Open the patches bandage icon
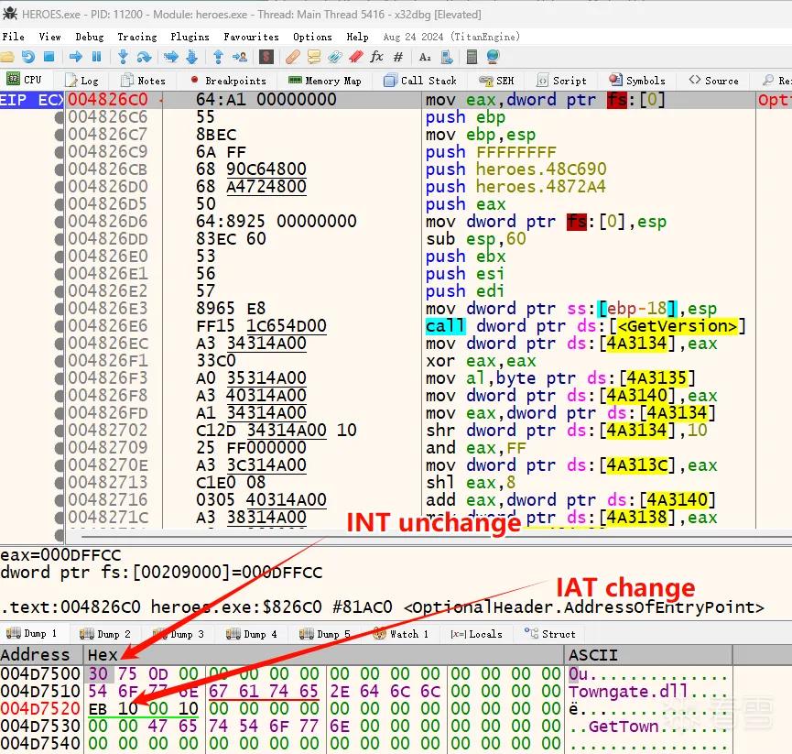The width and height of the screenshot is (792, 754). pos(292,57)
